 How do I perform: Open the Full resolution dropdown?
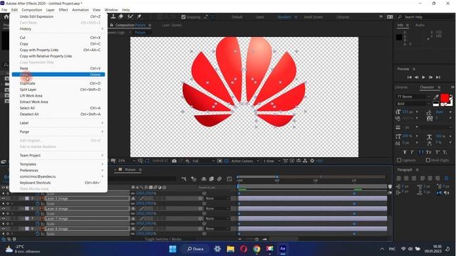click(203, 161)
